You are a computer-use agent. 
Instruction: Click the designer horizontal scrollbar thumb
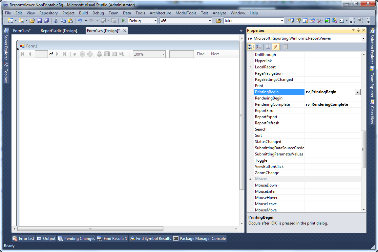[x=91, y=229]
